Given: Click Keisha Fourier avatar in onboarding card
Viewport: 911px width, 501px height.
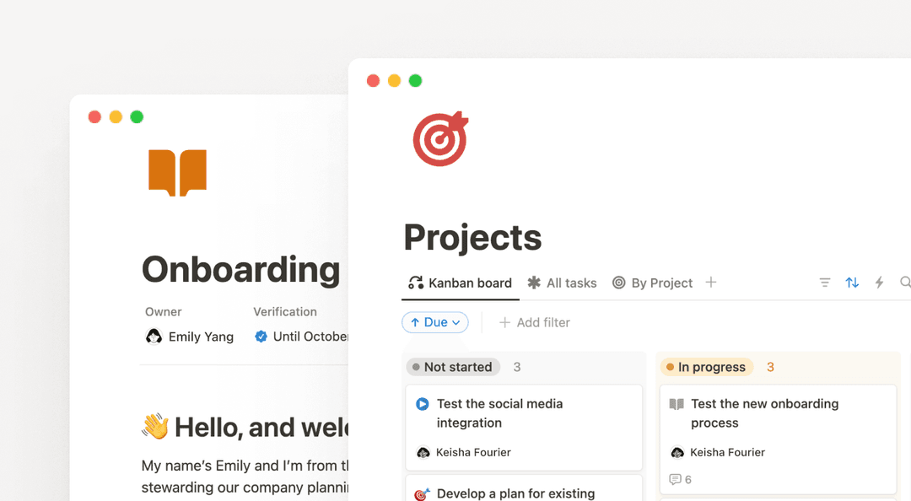Looking at the screenshot, I should tap(677, 452).
